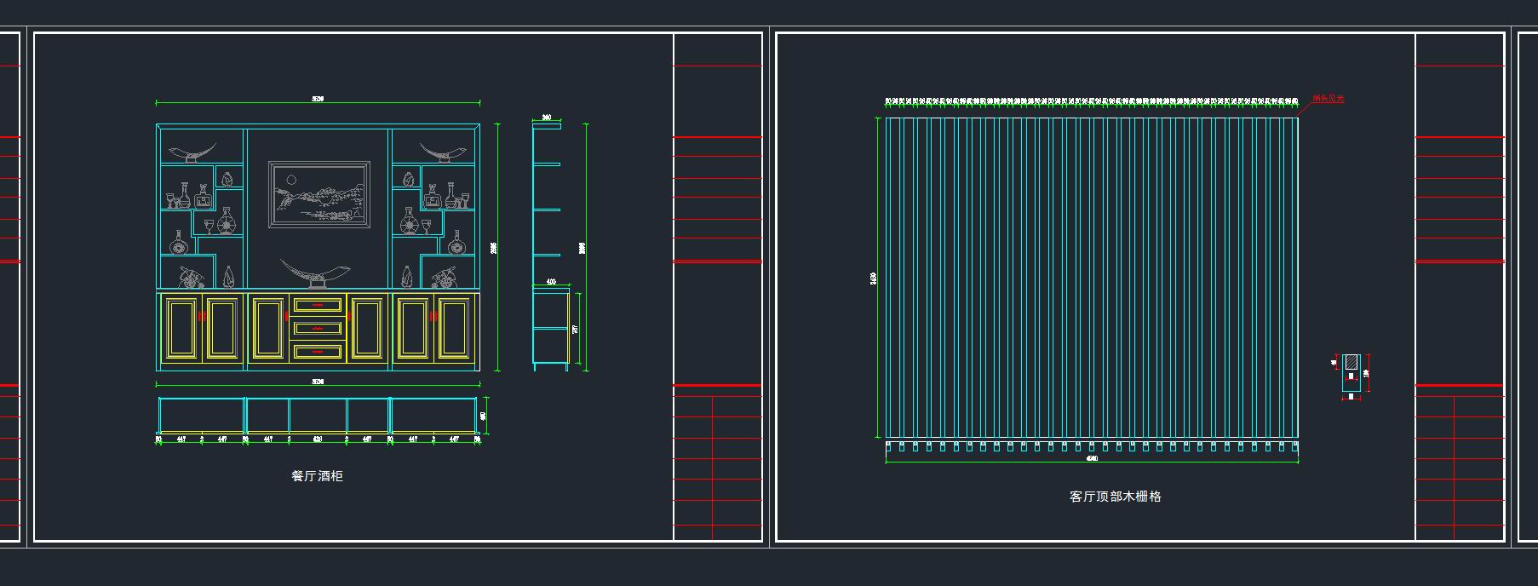Viewport: 1538px width, 586px height.
Task: Select the horn ornament on top-left shelf
Action: [x=191, y=153]
